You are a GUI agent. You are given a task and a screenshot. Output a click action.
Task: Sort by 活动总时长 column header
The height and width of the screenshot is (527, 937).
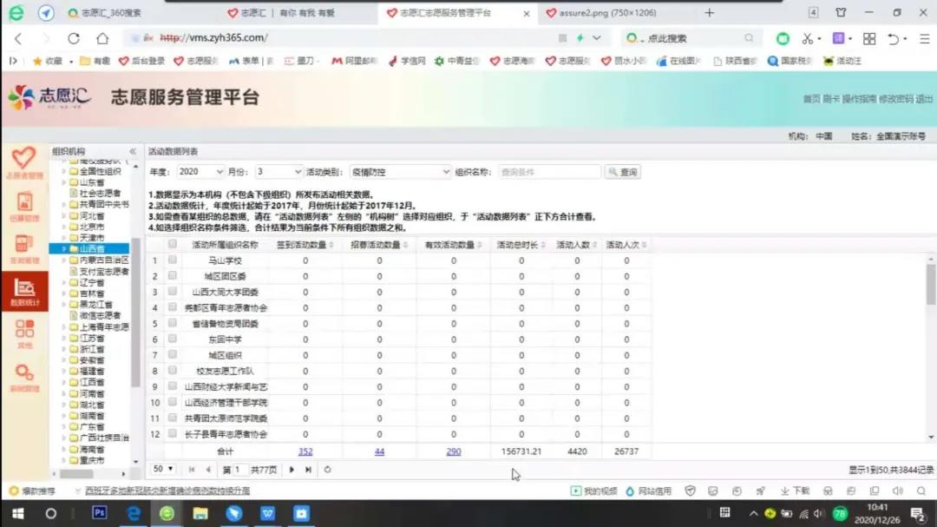tap(521, 245)
